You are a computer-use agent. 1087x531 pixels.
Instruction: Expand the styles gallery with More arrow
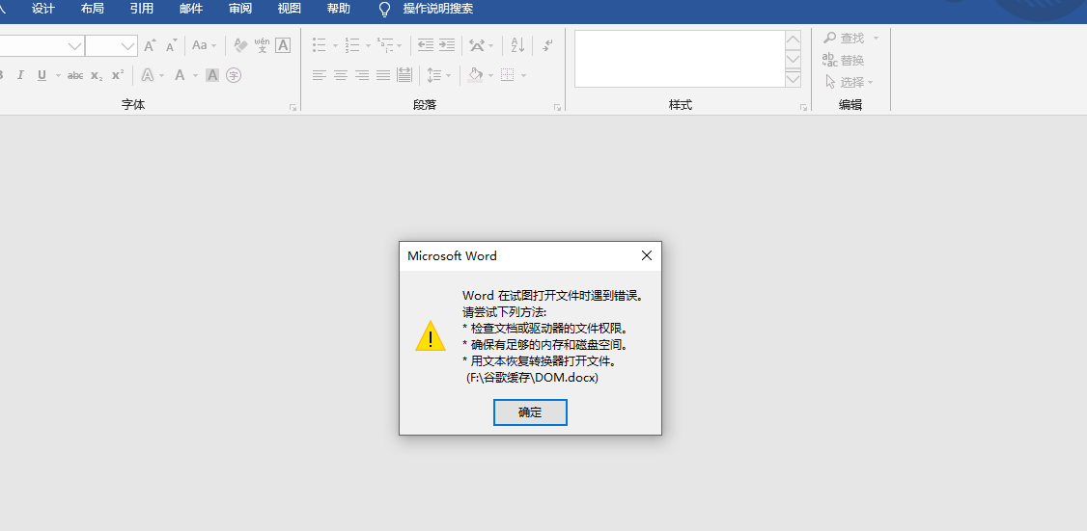[794, 80]
